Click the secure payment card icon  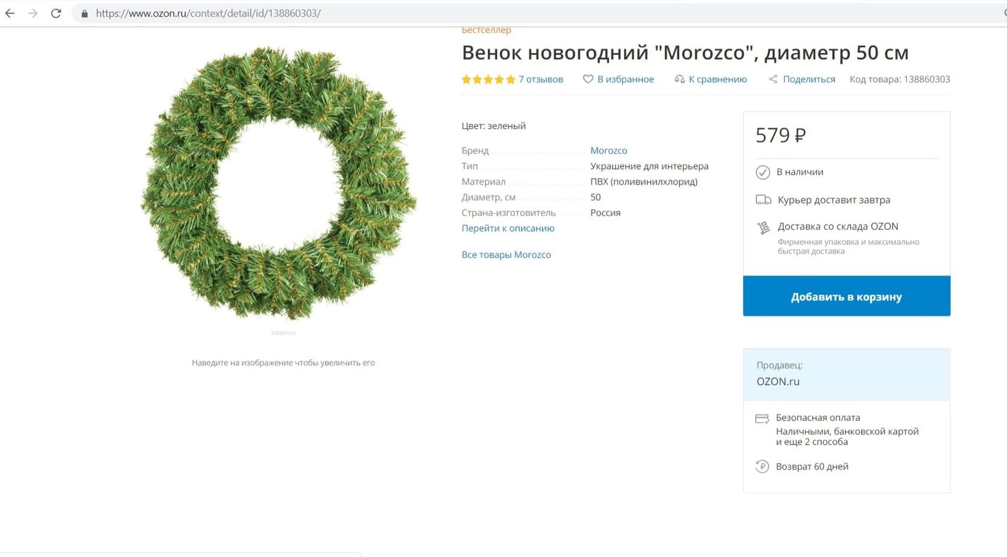pyautogui.click(x=762, y=419)
